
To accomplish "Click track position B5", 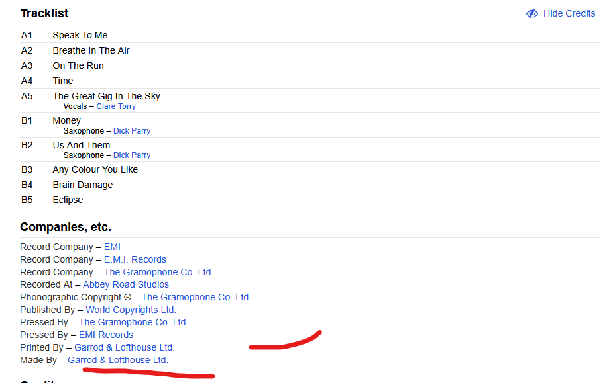I will pos(27,200).
